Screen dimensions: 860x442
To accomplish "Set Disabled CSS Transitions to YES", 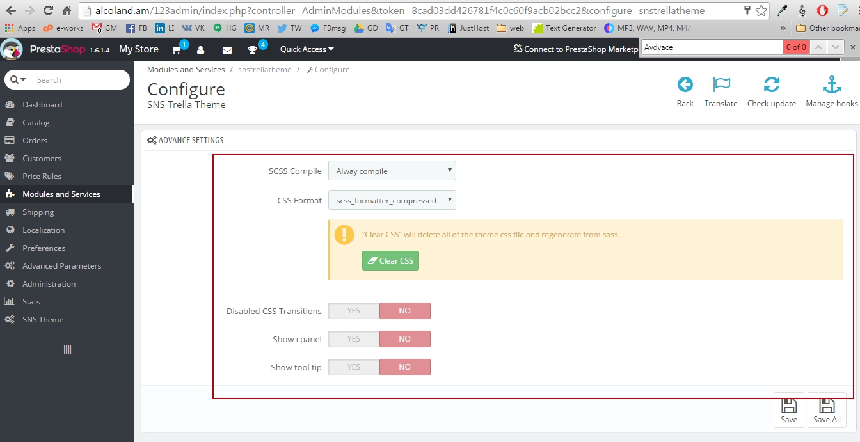I will click(x=354, y=311).
